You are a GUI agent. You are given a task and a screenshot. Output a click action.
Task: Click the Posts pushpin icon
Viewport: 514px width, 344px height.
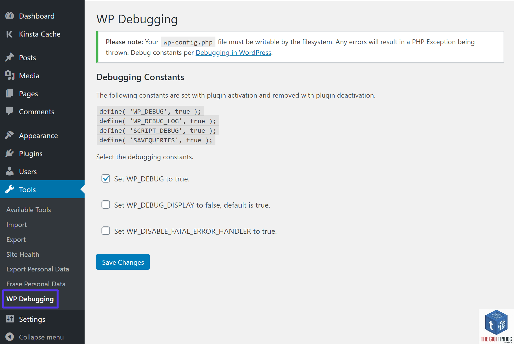click(10, 57)
